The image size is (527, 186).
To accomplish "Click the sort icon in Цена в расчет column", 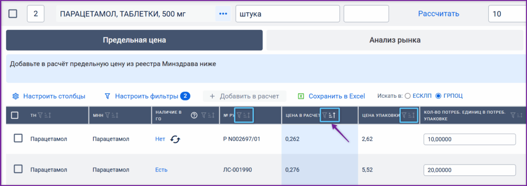I will [333, 115].
